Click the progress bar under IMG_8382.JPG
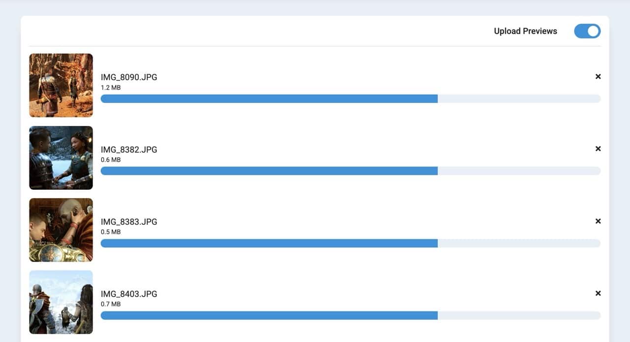The width and height of the screenshot is (630, 342). 350,171
